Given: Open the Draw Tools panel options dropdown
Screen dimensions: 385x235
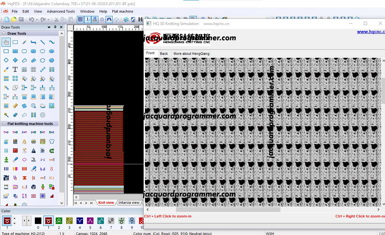Looking at the screenshot, I should pos(49,27).
